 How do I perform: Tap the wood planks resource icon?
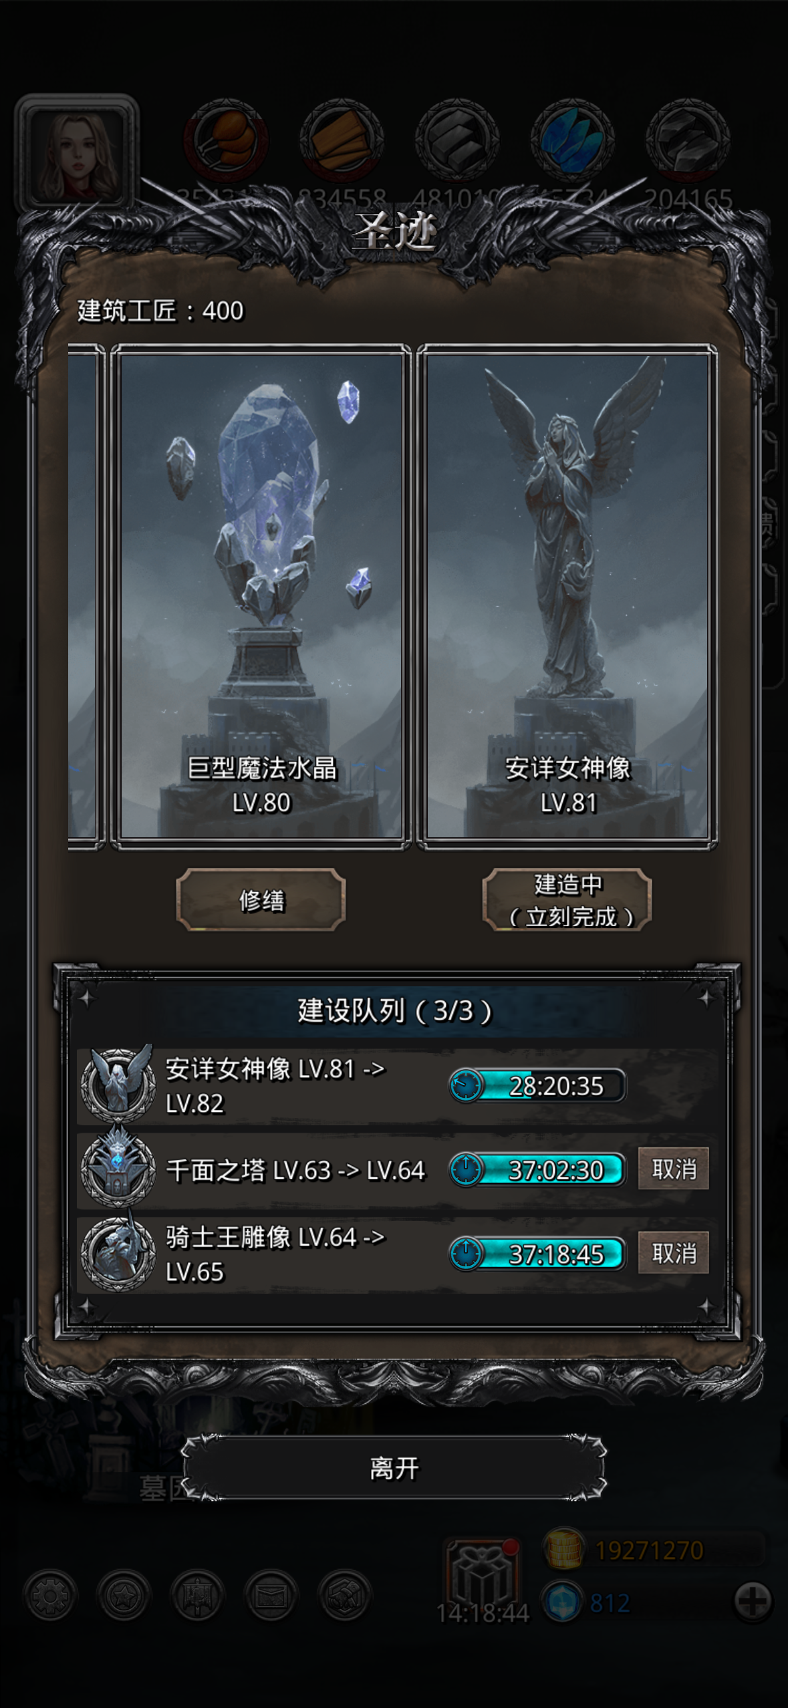(342, 140)
